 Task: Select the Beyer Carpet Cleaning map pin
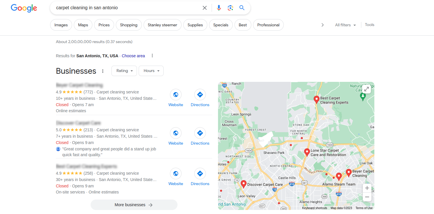(349, 173)
